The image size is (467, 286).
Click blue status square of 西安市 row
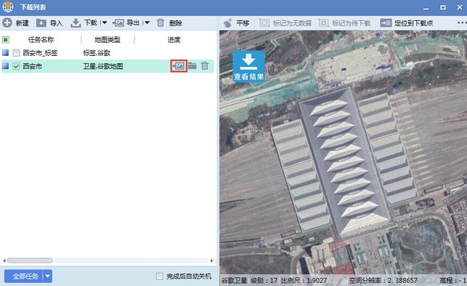pyautogui.click(x=5, y=66)
